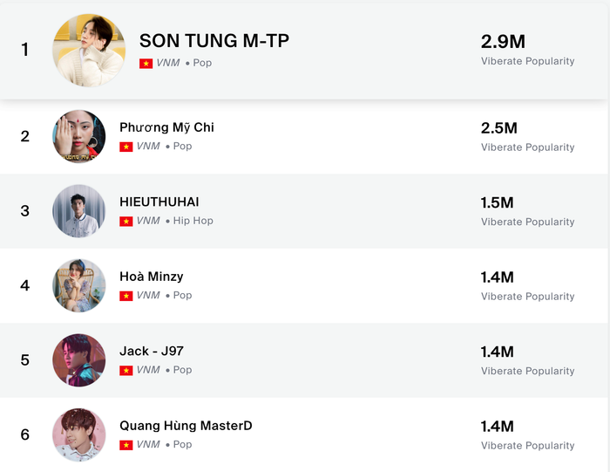Click the Jack - J97 artist name
610x472 pixels.
tap(152, 352)
